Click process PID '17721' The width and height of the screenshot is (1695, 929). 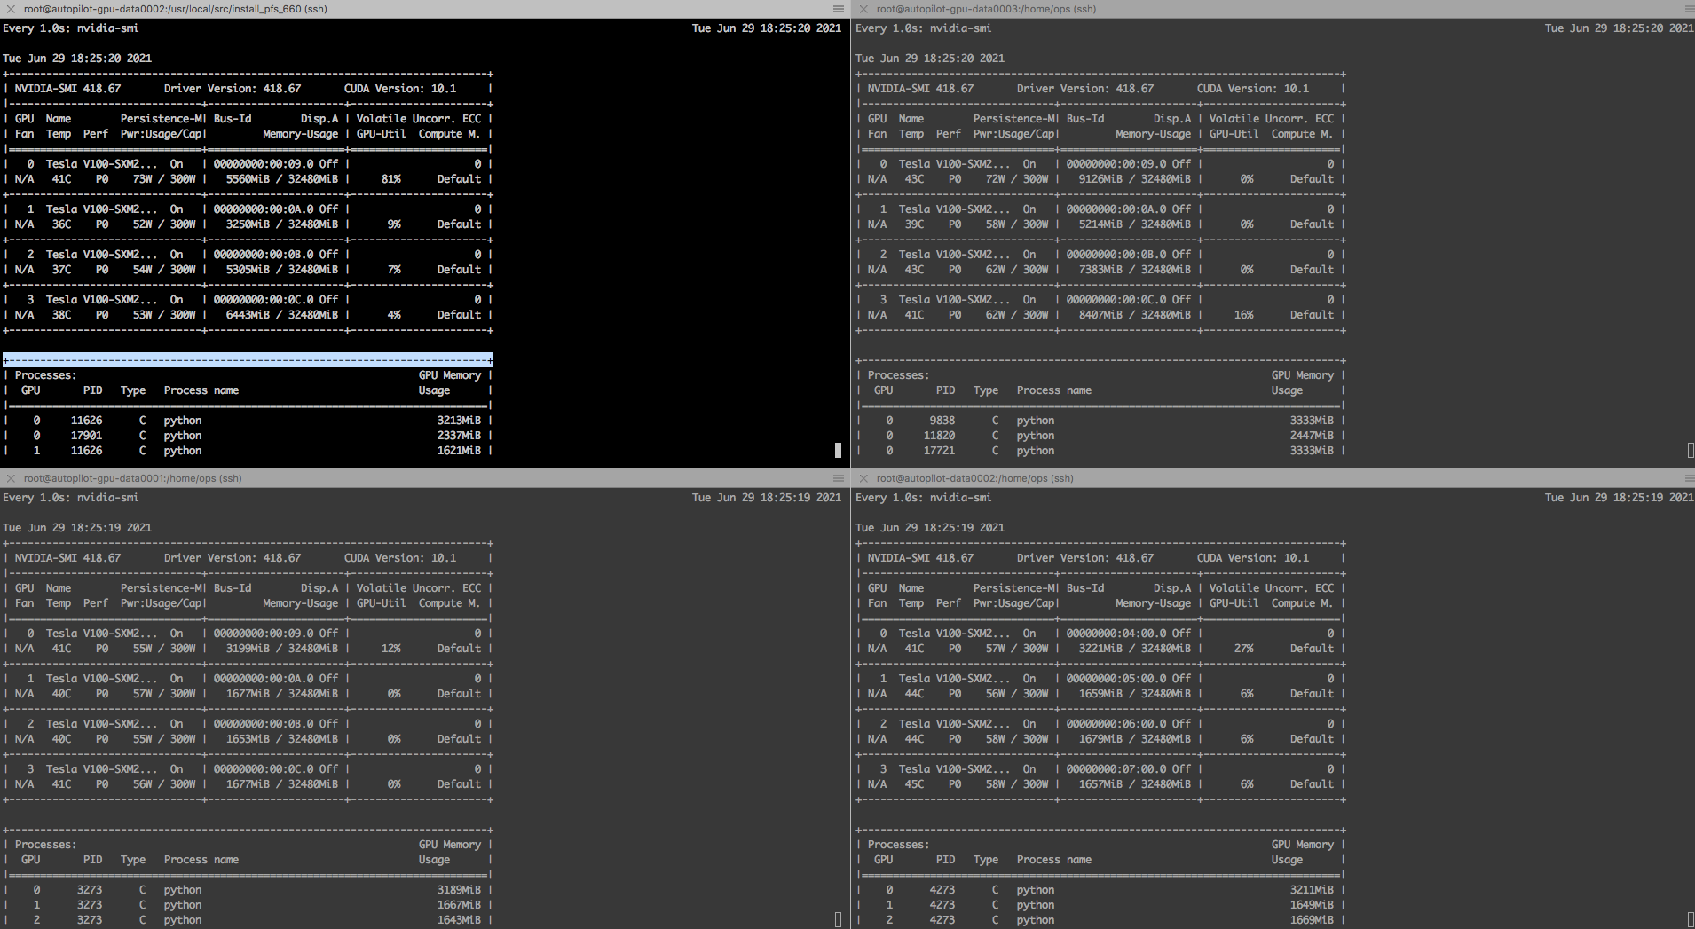tap(939, 451)
